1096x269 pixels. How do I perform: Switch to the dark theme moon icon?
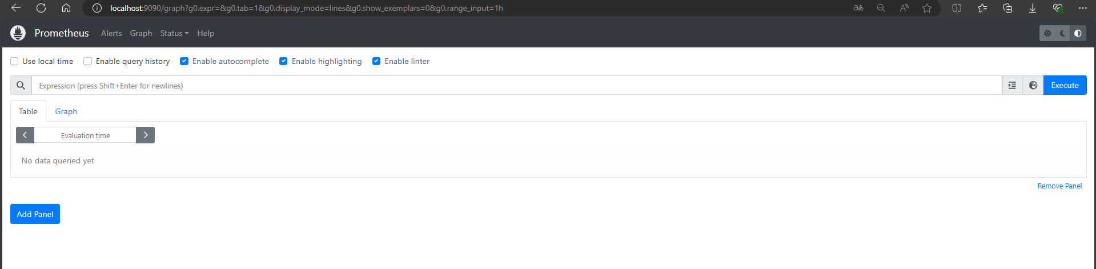point(1062,33)
